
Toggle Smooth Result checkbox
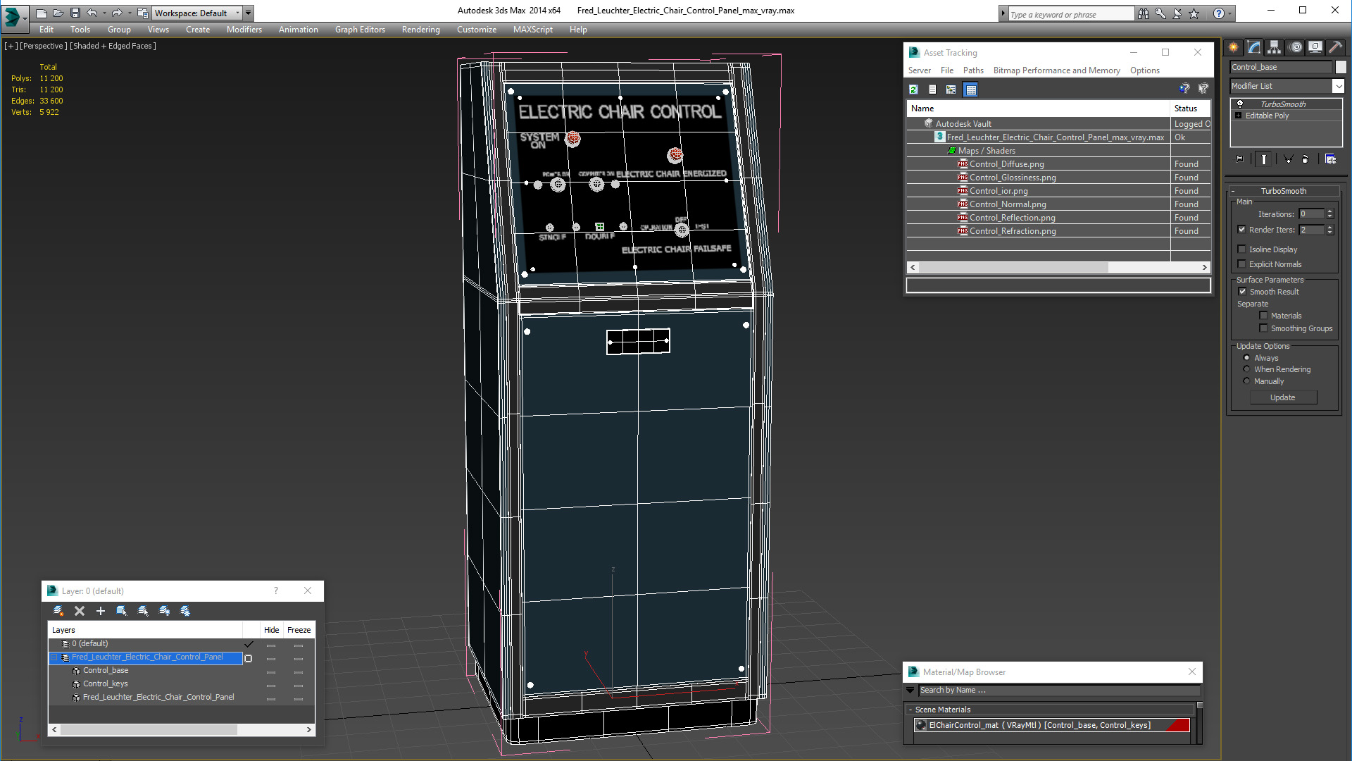click(x=1242, y=292)
